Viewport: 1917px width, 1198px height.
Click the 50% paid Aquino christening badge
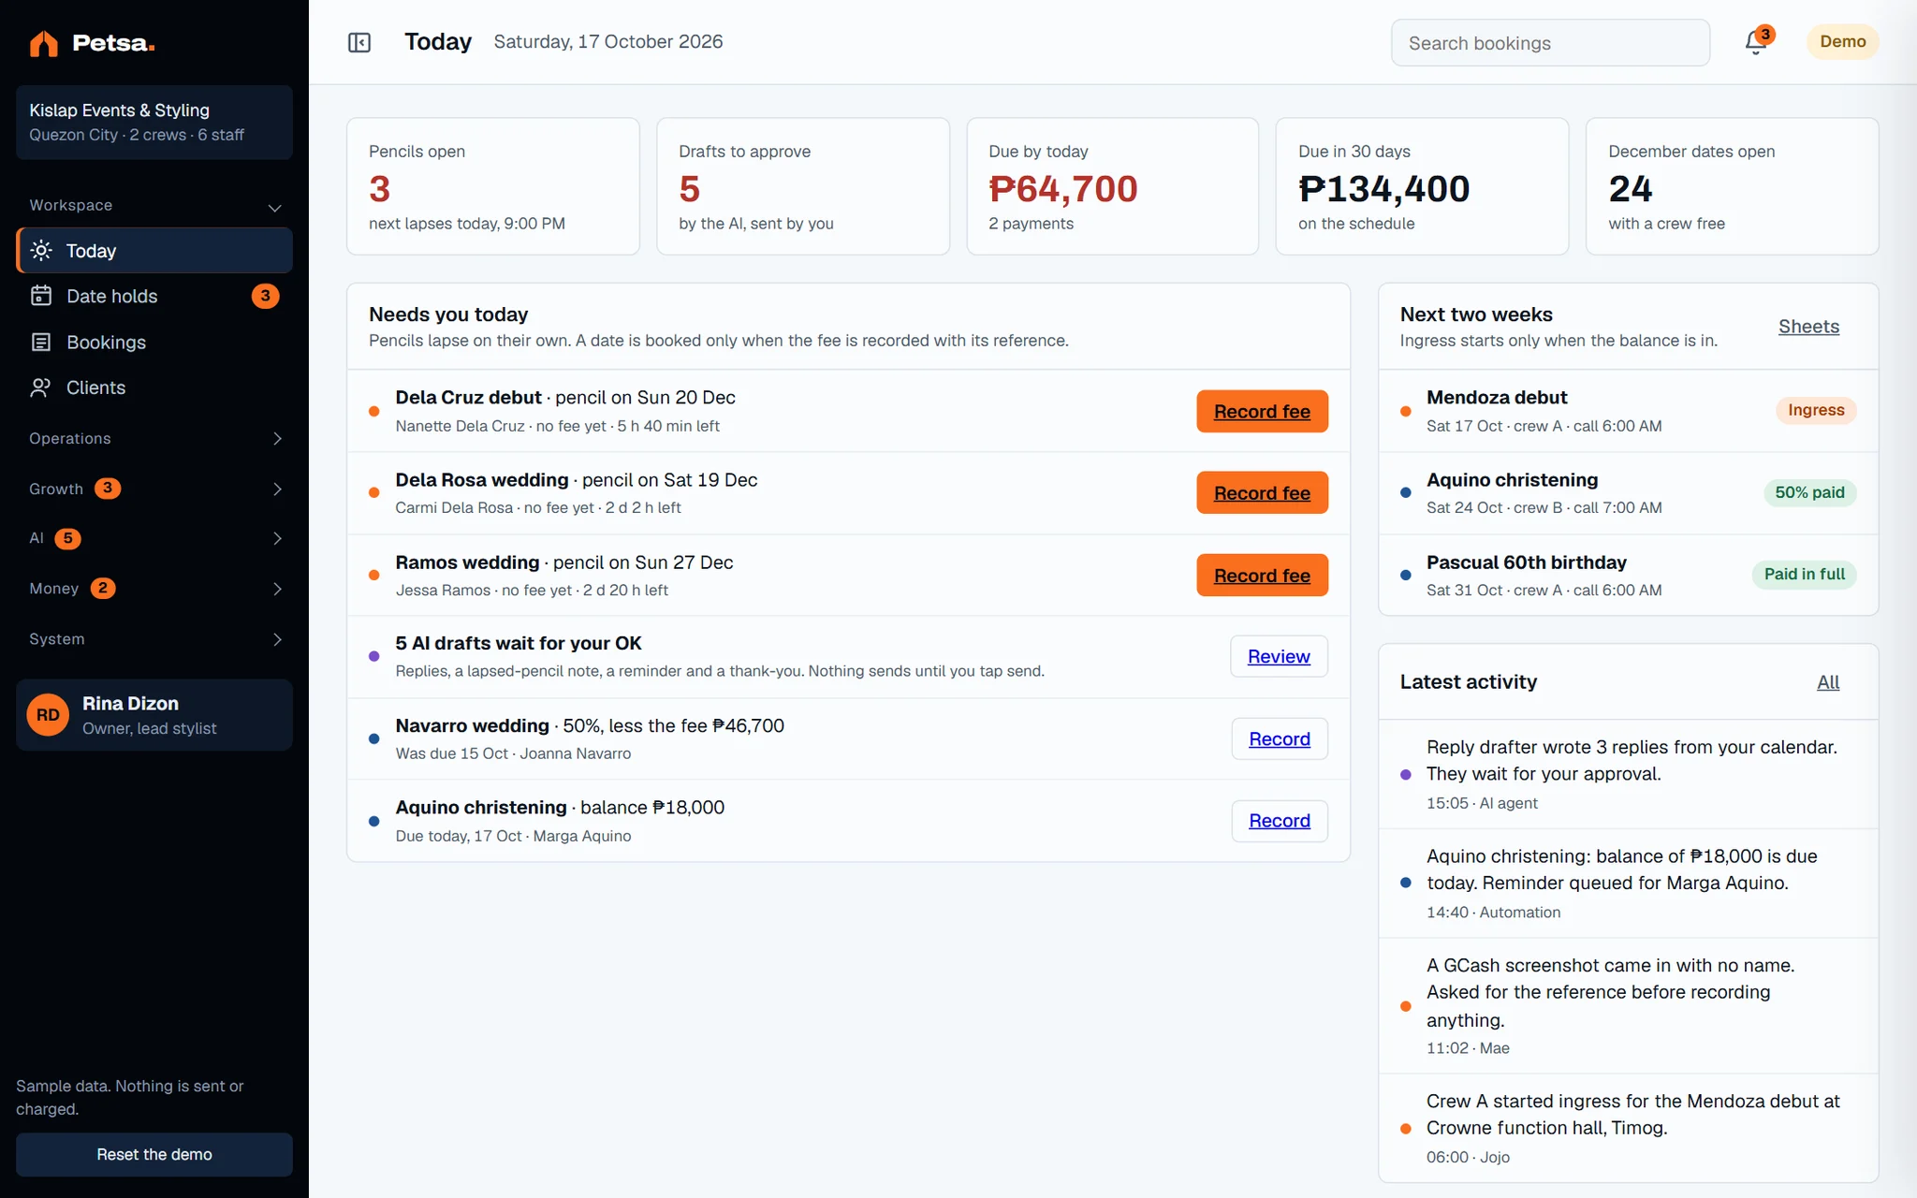[x=1809, y=492]
